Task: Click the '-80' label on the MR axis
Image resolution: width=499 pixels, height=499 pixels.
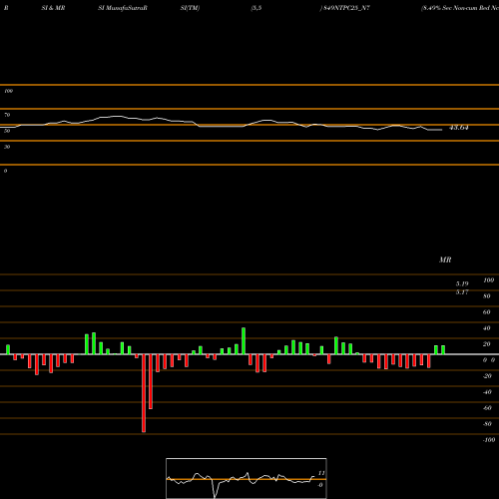Action: coord(487,424)
